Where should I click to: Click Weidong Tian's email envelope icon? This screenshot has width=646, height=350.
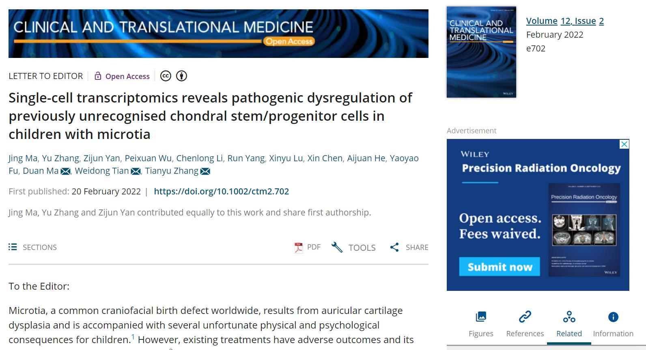pos(136,171)
